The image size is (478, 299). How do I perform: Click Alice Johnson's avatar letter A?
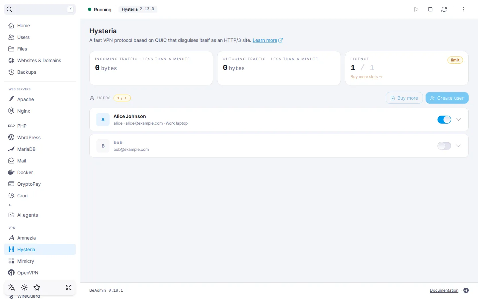click(103, 120)
